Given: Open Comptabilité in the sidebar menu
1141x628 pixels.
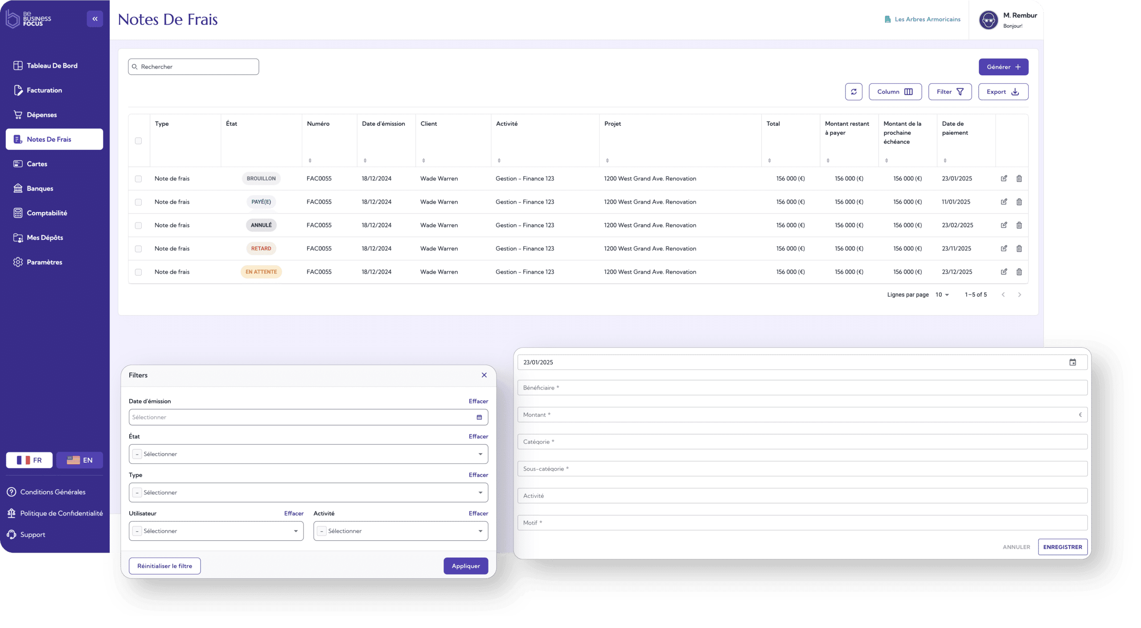Looking at the screenshot, I should pos(46,213).
